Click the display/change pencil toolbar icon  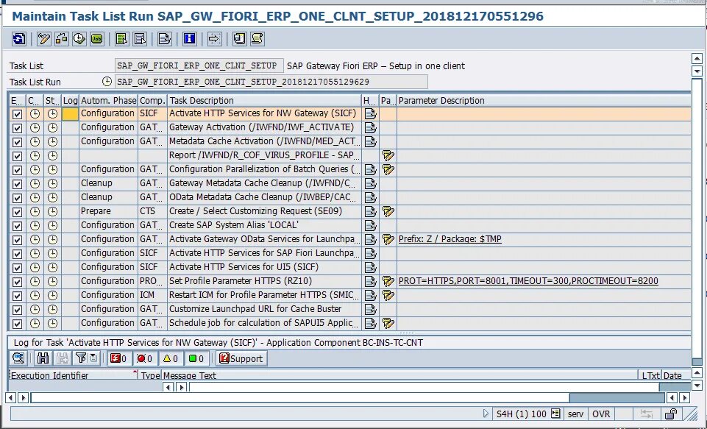click(x=43, y=39)
